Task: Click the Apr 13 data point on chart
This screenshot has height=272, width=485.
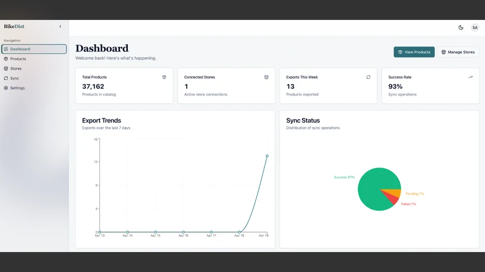Action: [99, 232]
